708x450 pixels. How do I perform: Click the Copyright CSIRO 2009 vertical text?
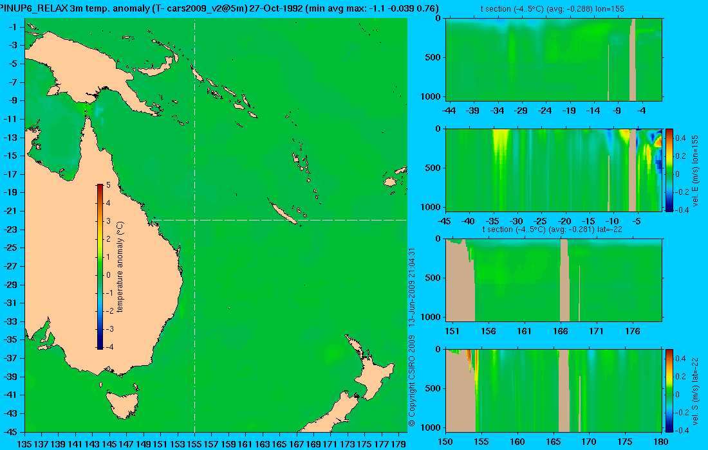click(x=411, y=381)
